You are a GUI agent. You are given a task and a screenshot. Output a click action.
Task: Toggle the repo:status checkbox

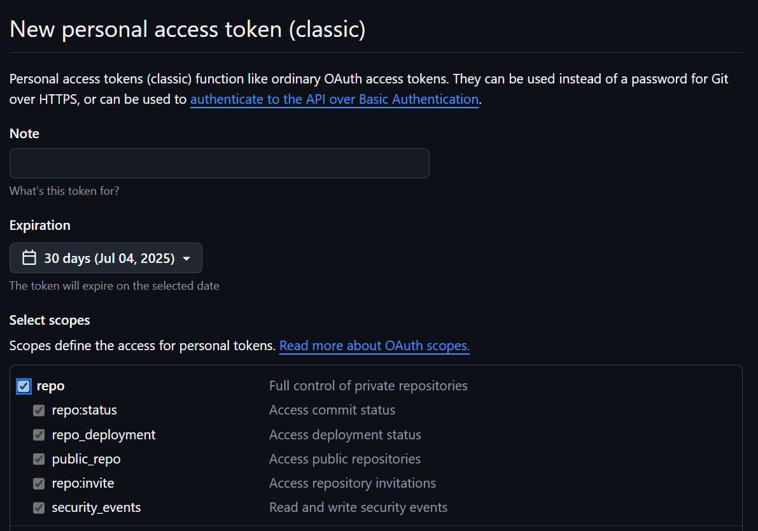click(x=39, y=411)
